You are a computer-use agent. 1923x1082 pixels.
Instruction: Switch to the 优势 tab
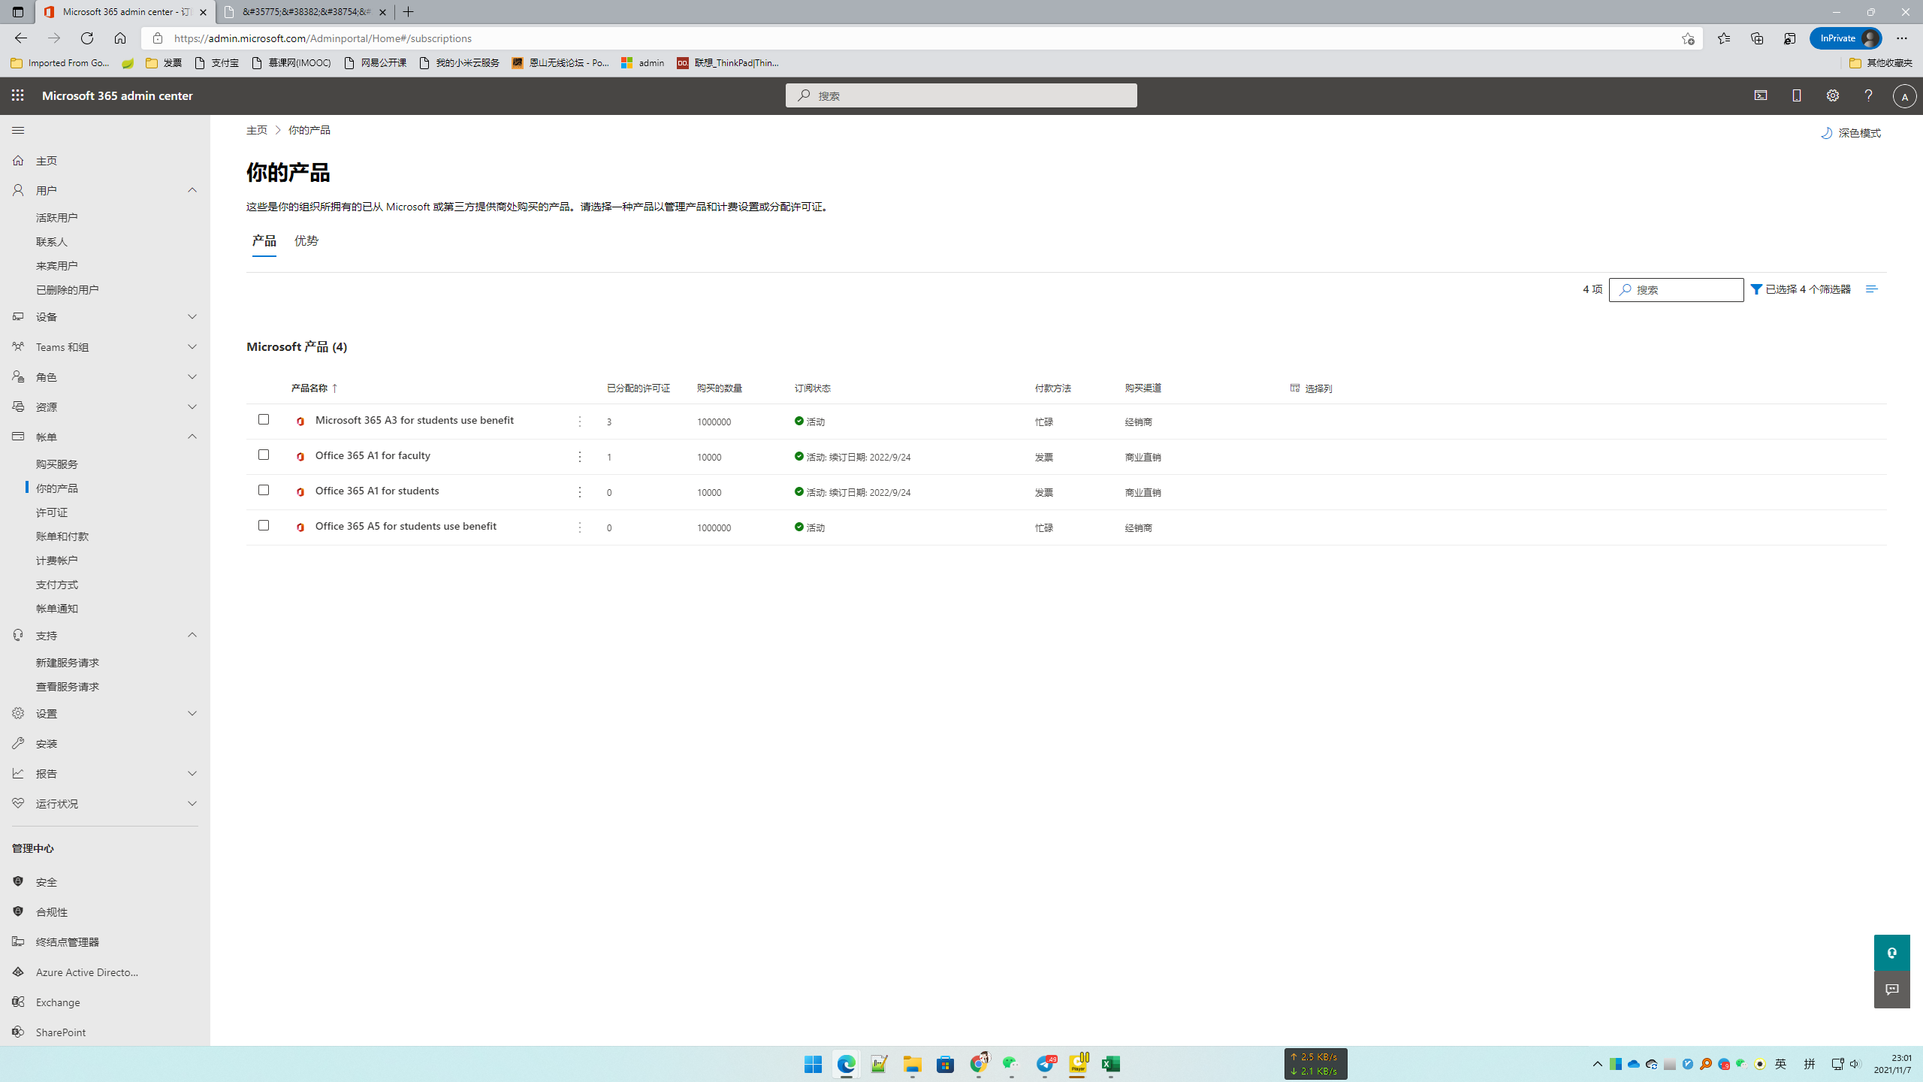pos(306,241)
